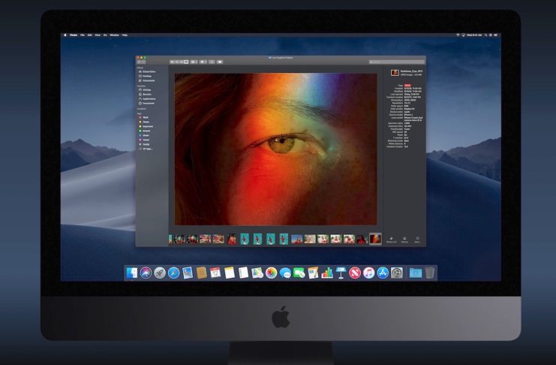This screenshot has width=556, height=365.
Task: Click the Edit Tags toolbar button
Action: pos(220,62)
